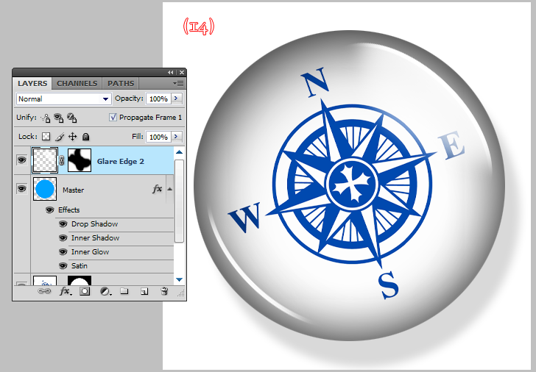Open the Normal blend mode dropdown
The height and width of the screenshot is (372, 536).
tap(63, 99)
